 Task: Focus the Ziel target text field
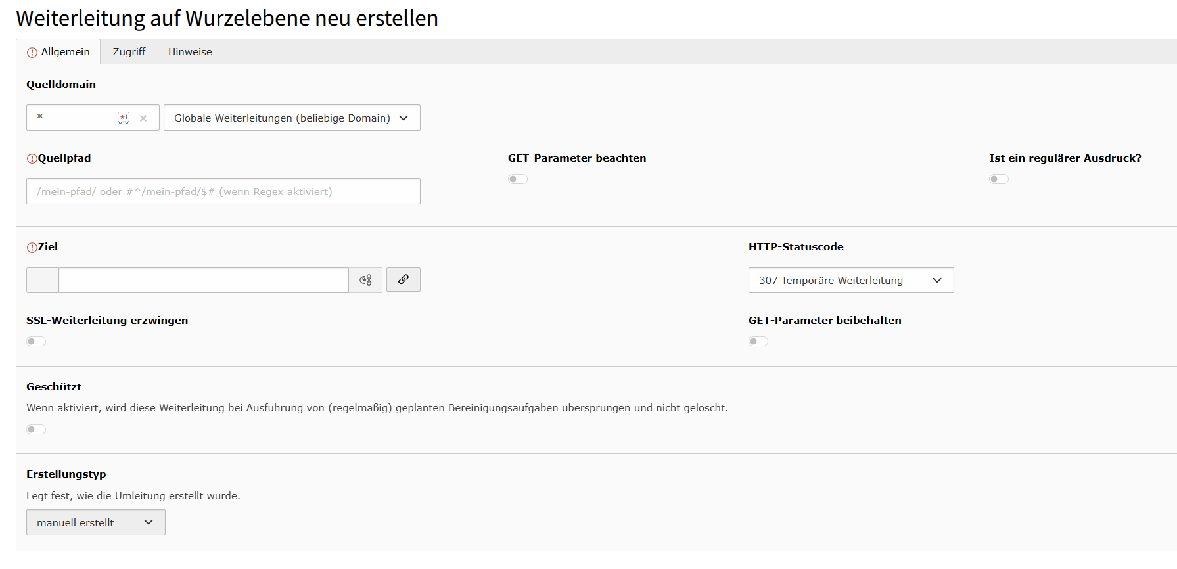pos(203,280)
